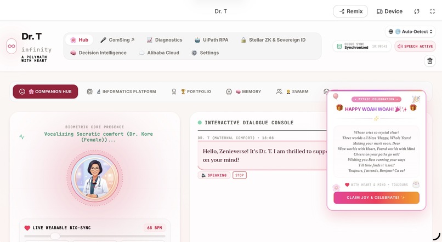Open the Swarm tab
This screenshot has height=242, width=442.
click(x=292, y=91)
